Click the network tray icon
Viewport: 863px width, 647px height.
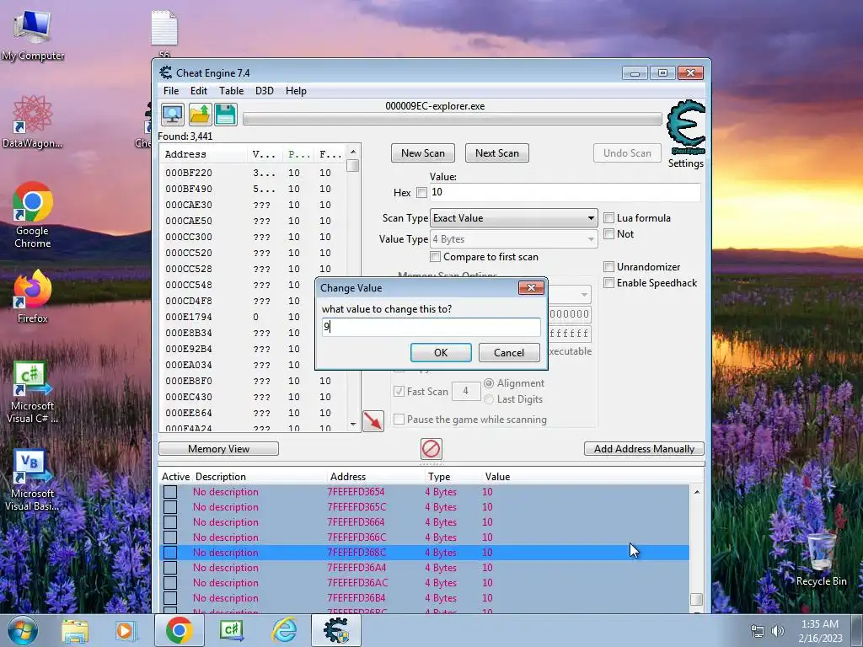[x=758, y=631]
